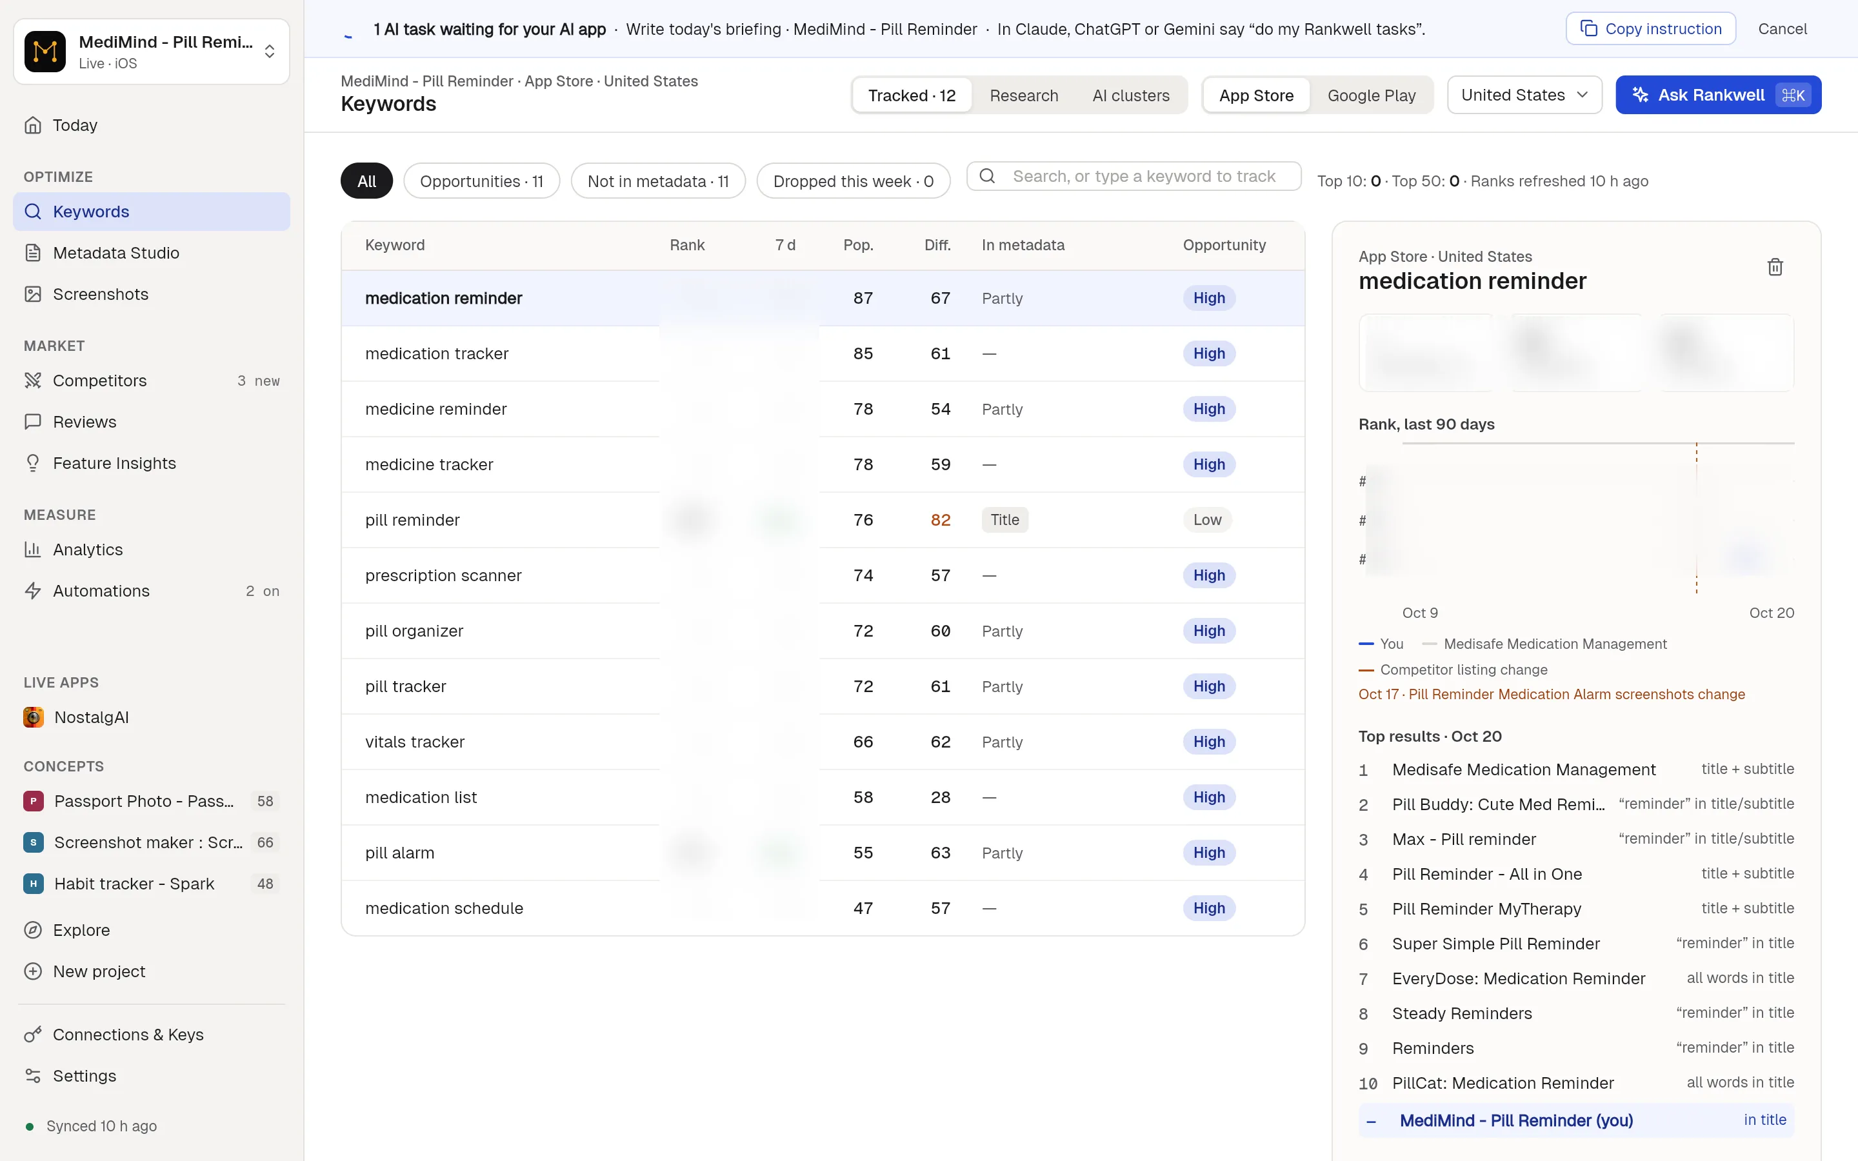Click the Explore compass icon
The width and height of the screenshot is (1858, 1161).
pyautogui.click(x=33, y=930)
